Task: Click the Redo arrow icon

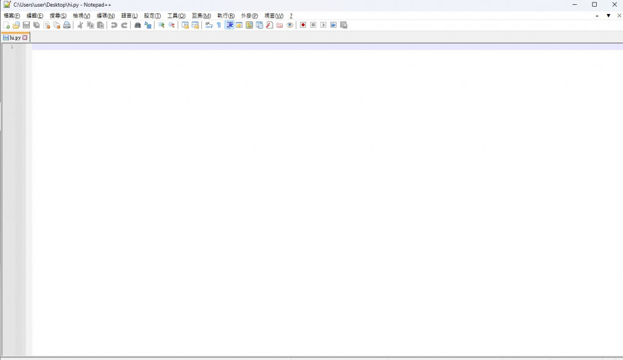Action: [124, 25]
